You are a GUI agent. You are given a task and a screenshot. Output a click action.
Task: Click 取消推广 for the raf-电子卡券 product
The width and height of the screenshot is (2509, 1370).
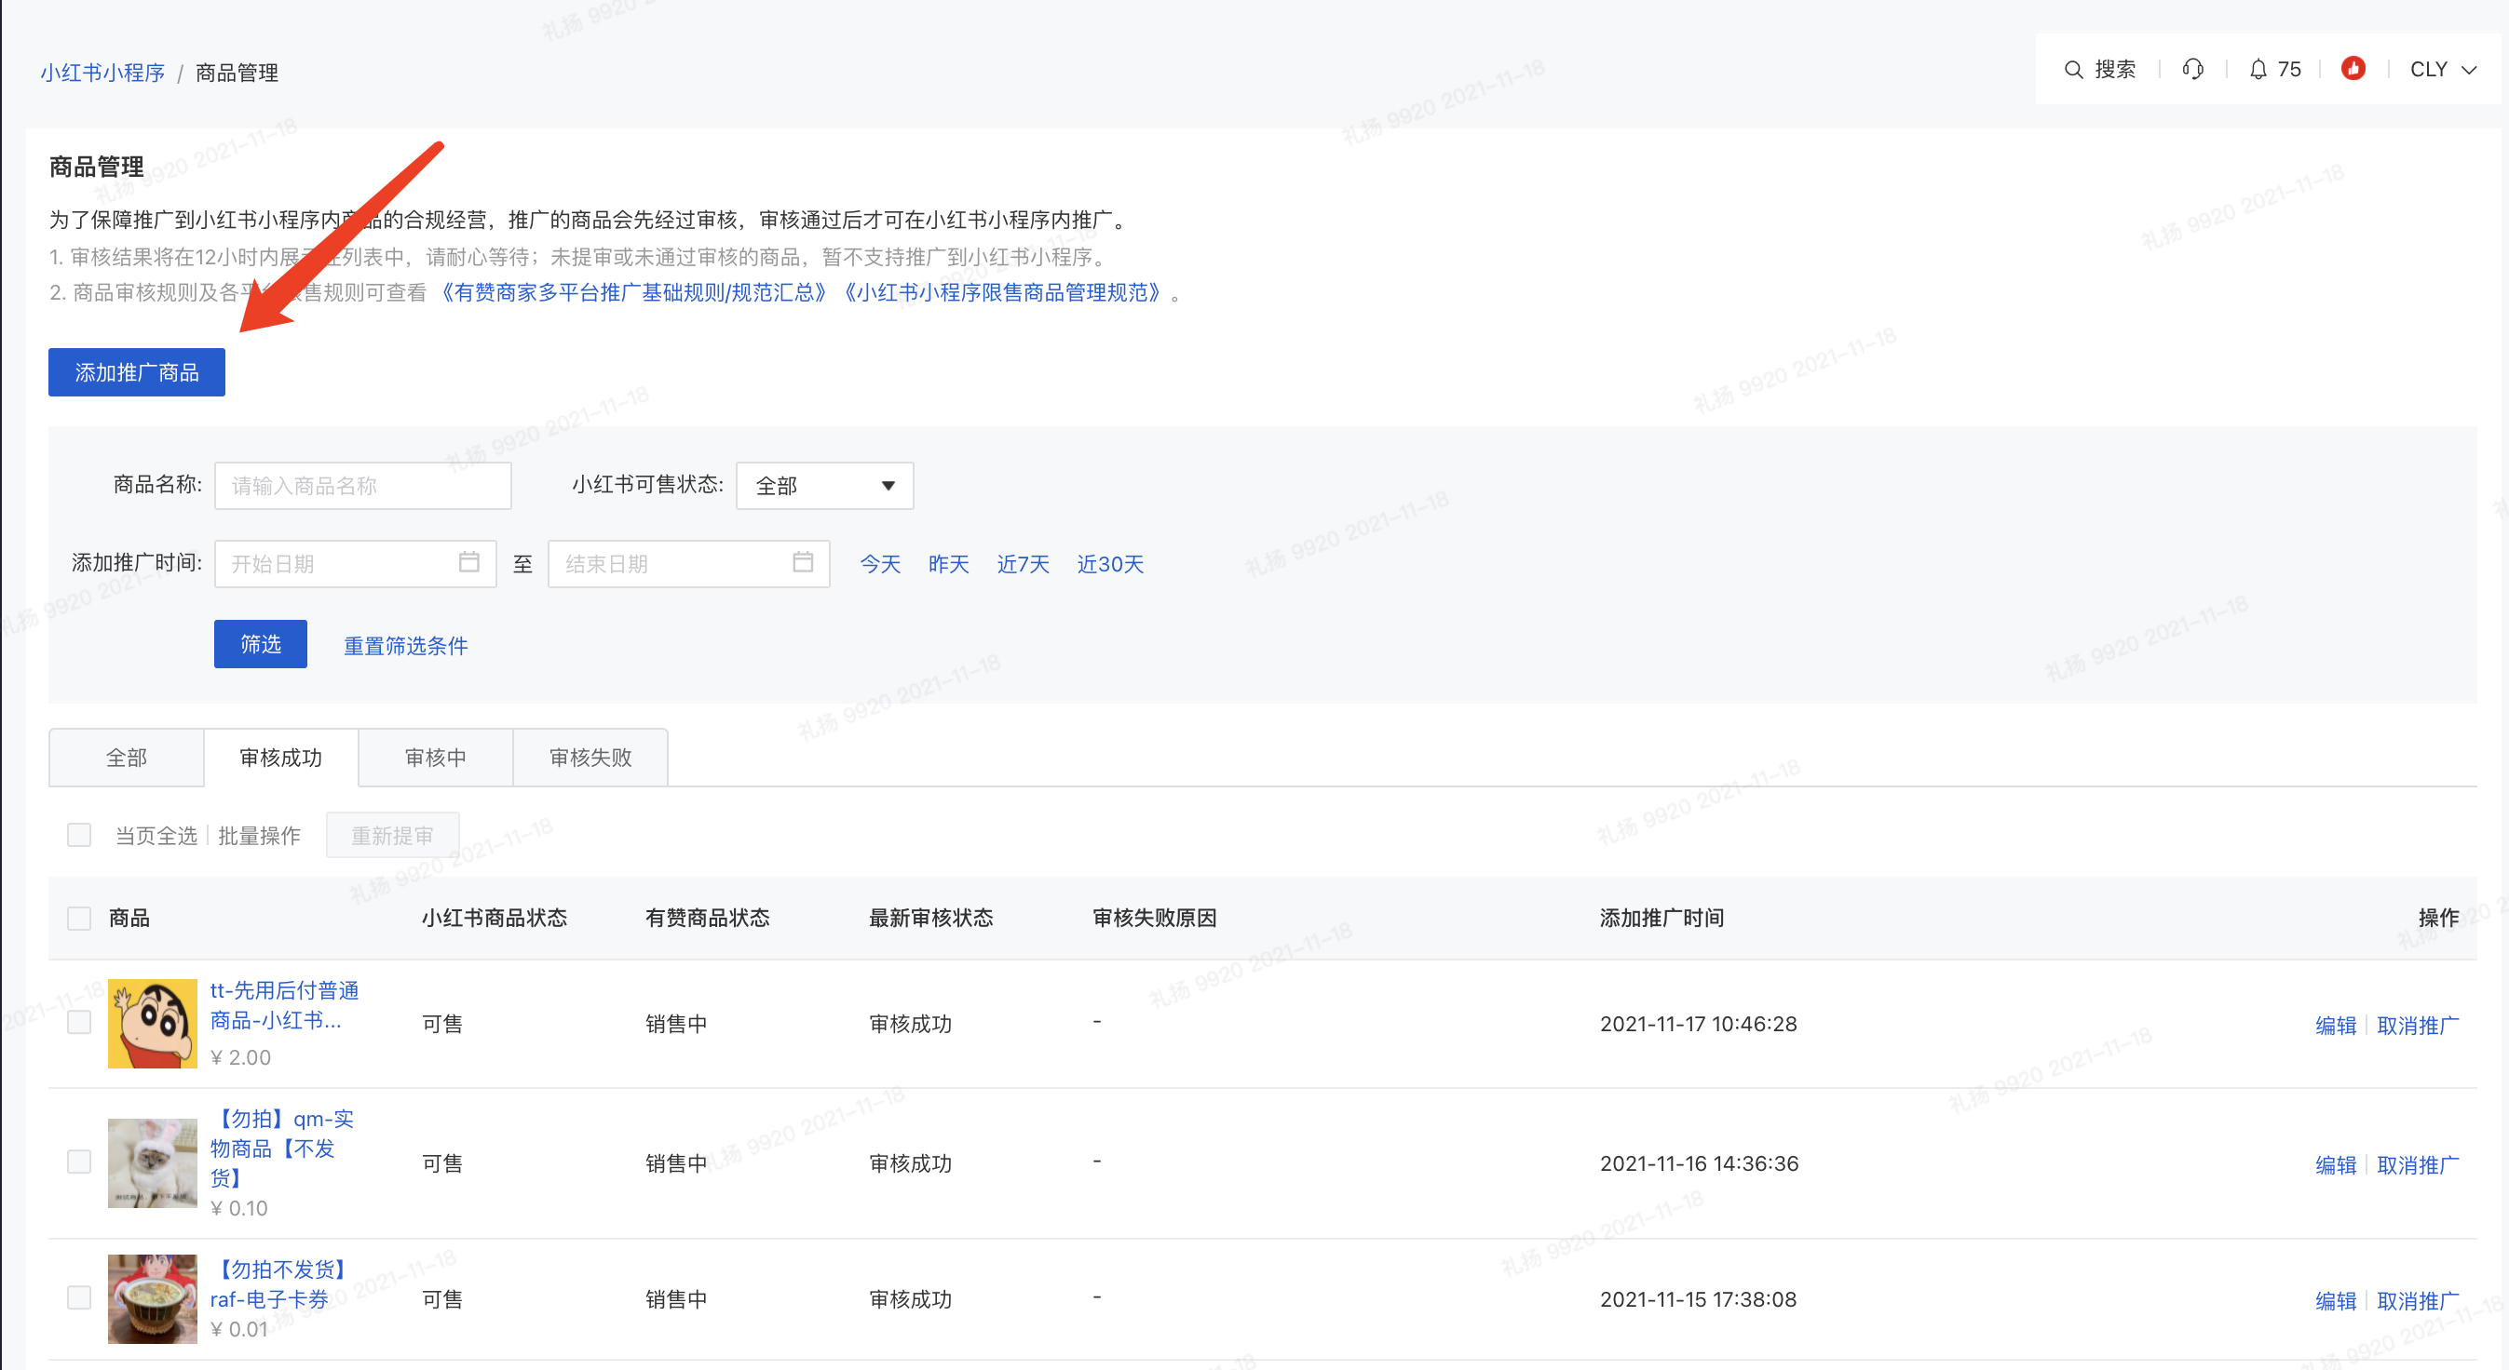[x=2417, y=1301]
